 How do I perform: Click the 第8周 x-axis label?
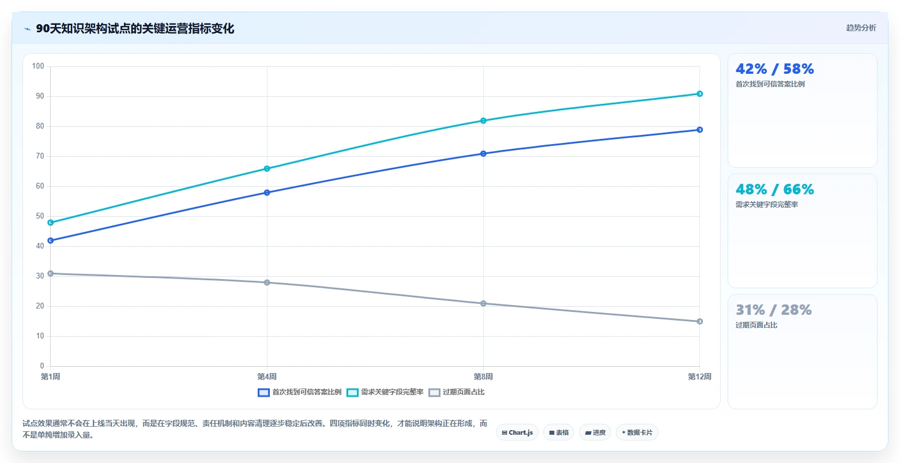click(483, 377)
